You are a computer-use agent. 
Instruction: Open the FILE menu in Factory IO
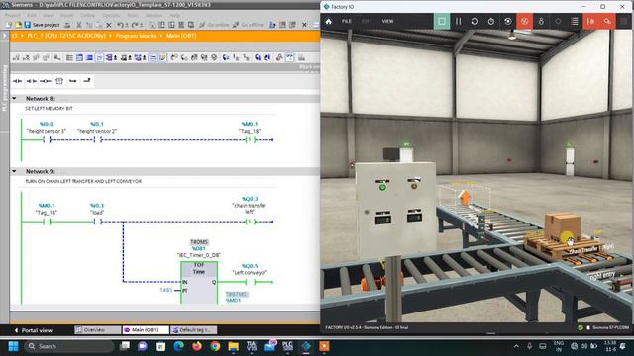(347, 21)
